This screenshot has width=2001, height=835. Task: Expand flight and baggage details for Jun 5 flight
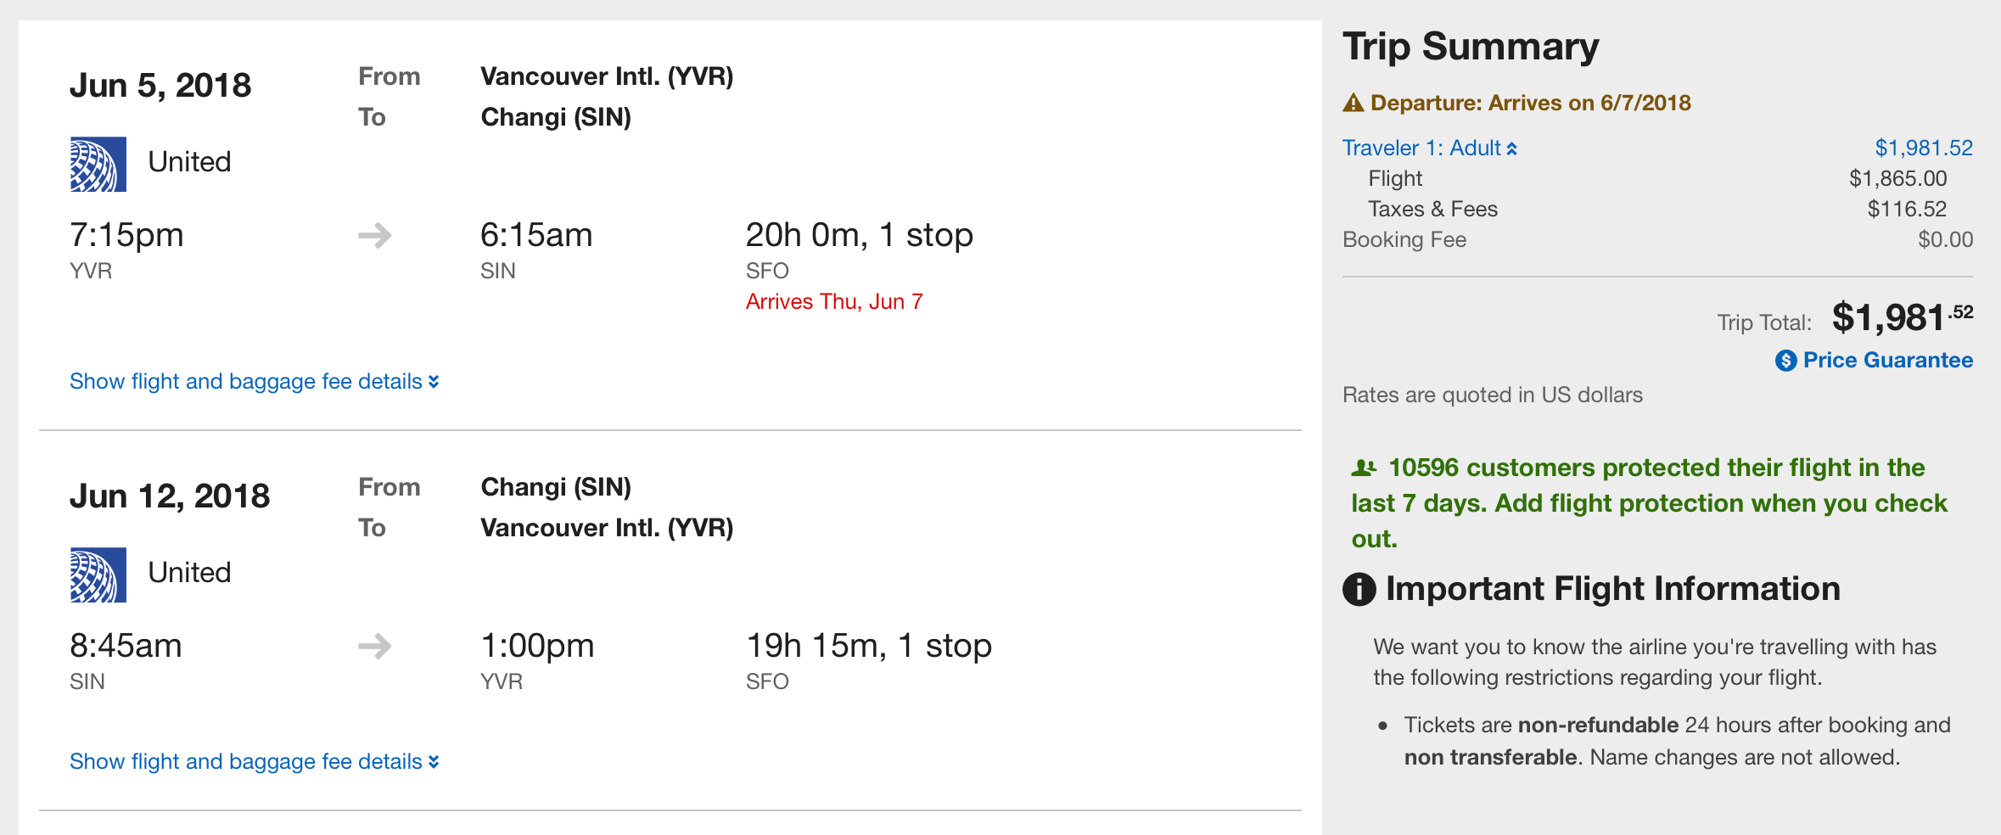[x=254, y=382]
